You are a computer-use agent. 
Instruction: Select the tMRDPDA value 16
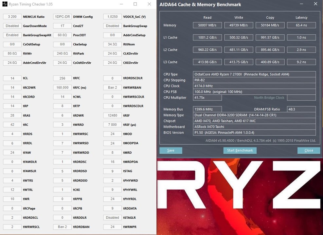coord(112,162)
